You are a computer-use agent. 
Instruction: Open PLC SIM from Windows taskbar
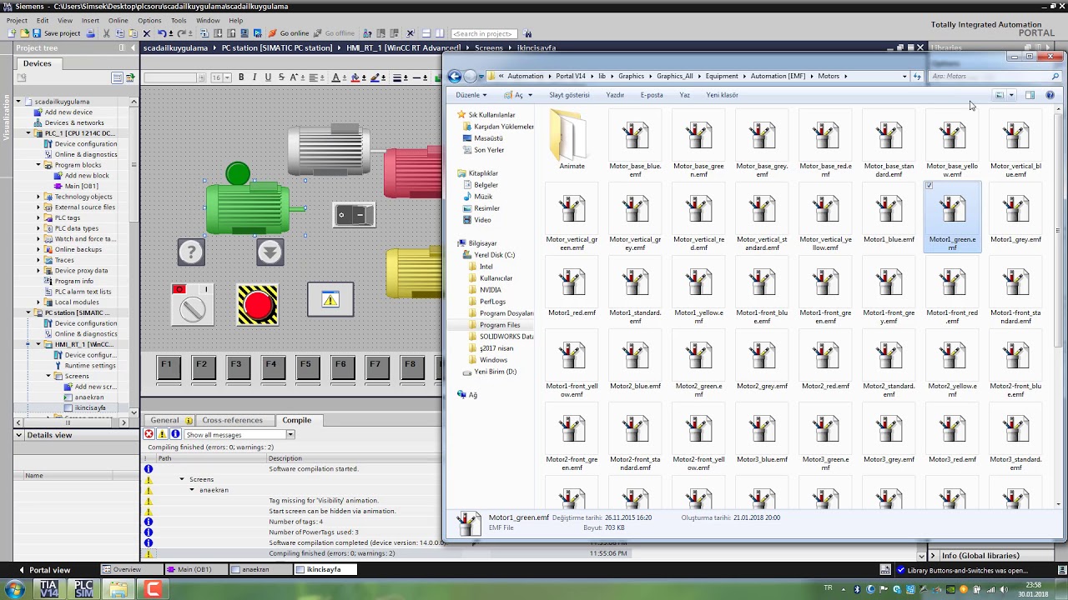click(x=83, y=589)
